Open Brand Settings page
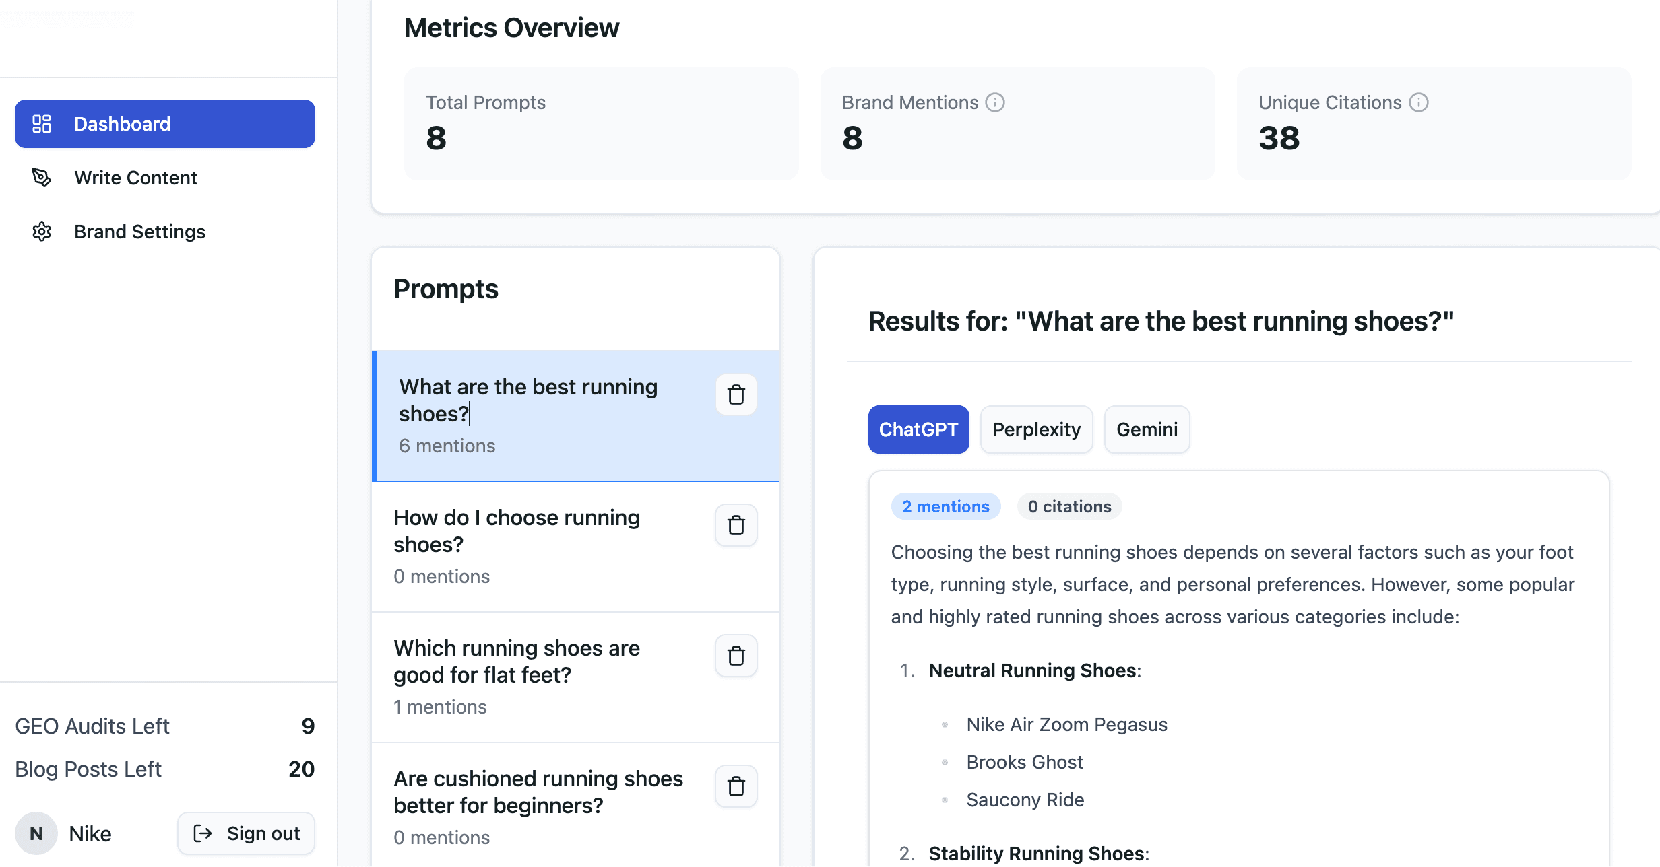The height and width of the screenshot is (867, 1660). click(x=165, y=232)
